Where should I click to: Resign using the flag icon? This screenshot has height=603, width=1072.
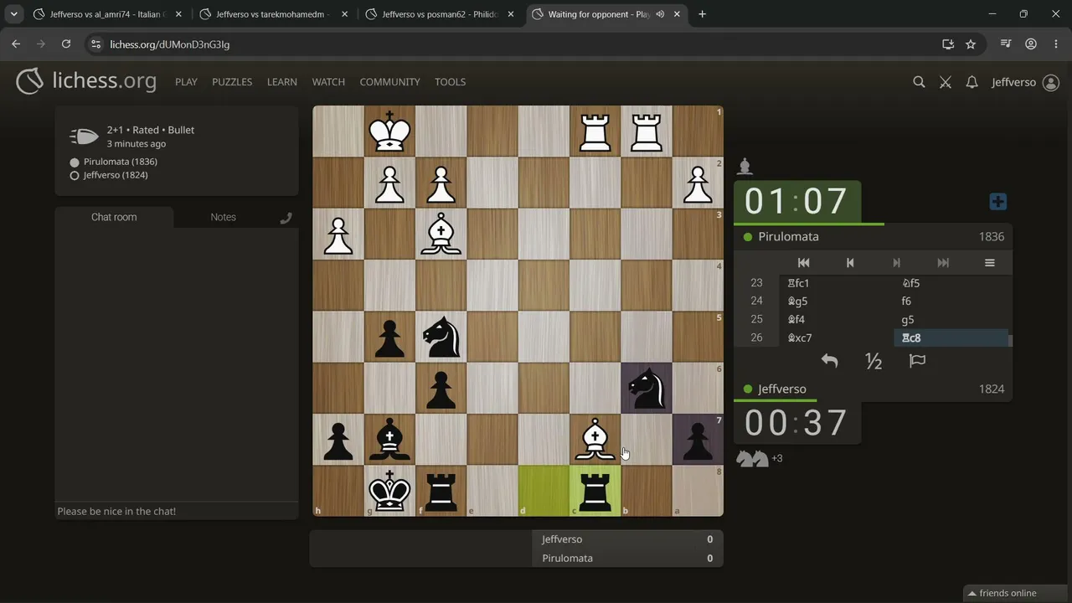(918, 361)
